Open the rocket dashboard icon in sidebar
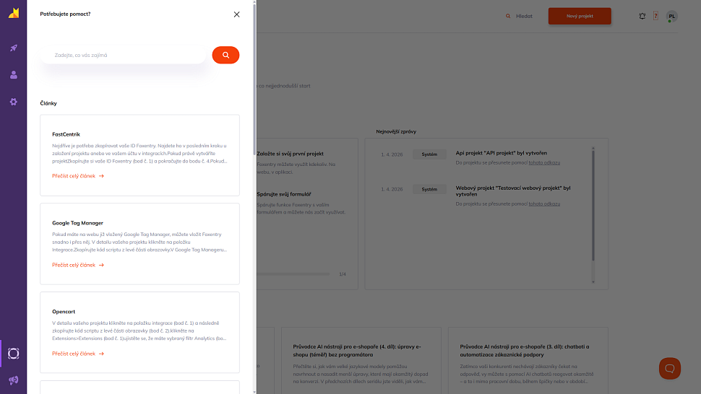 14,48
